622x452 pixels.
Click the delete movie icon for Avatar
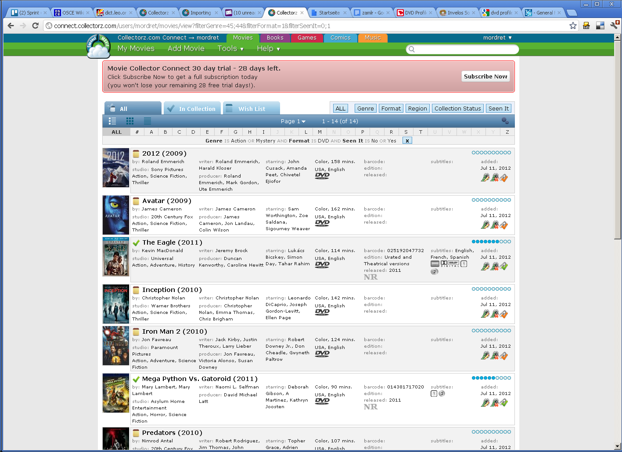click(494, 225)
